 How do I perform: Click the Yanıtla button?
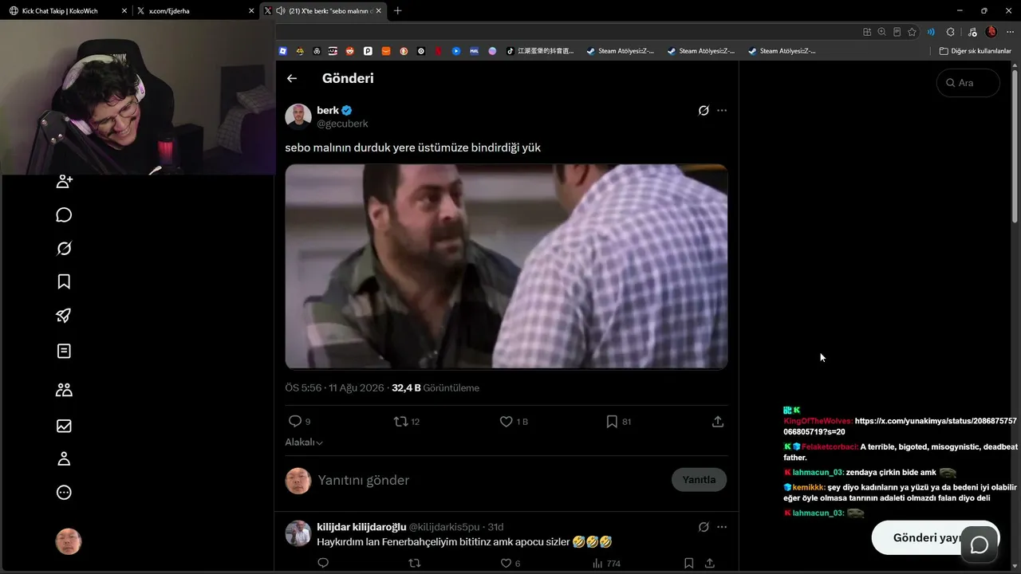[x=699, y=480]
